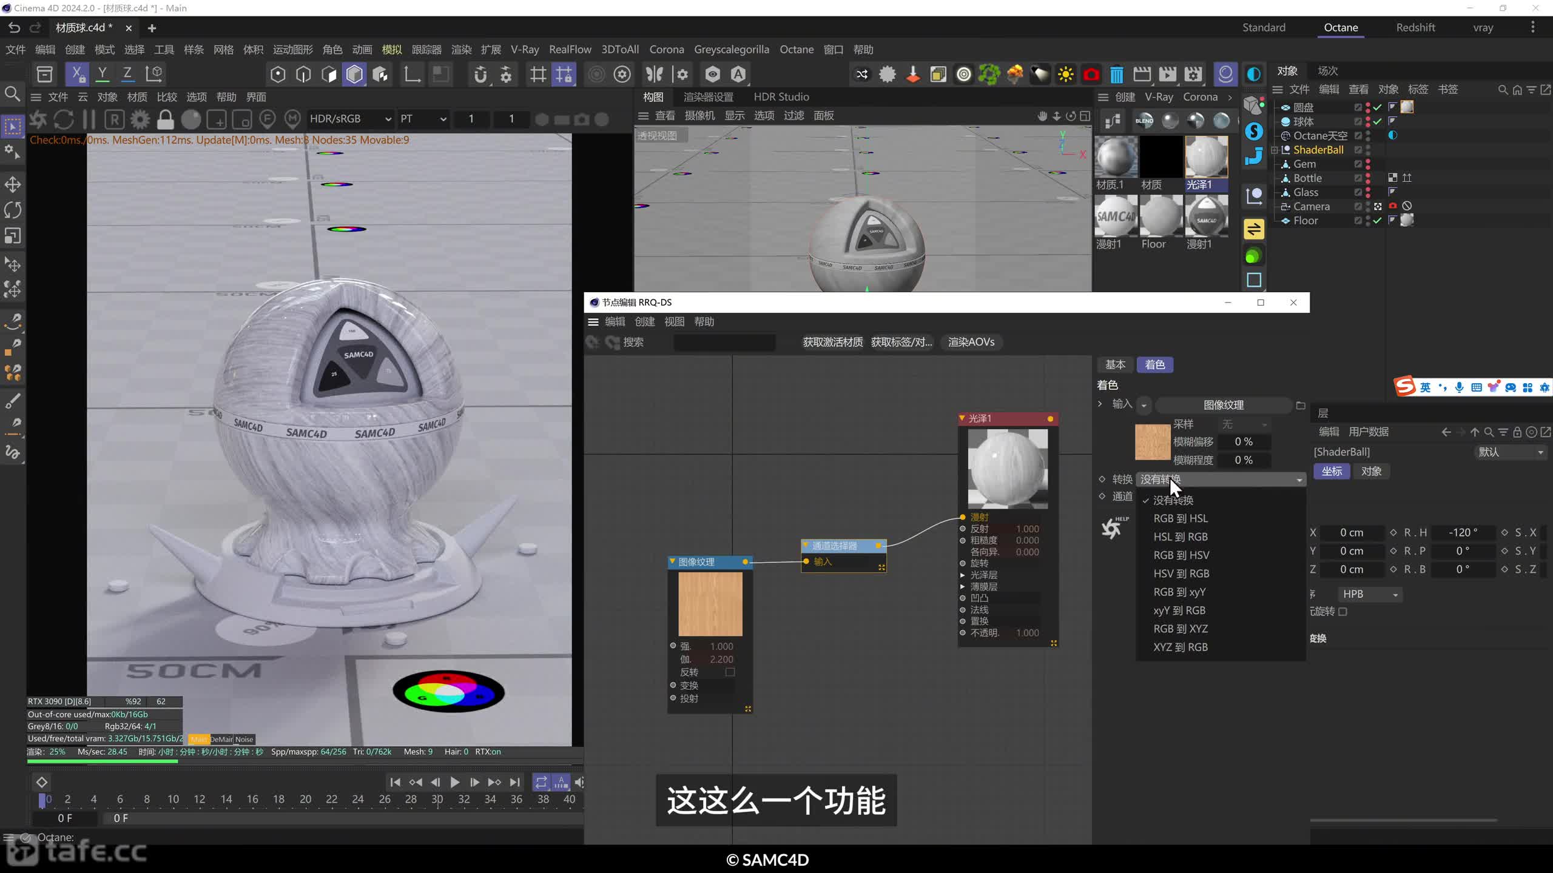Toggle the 旋转 checkbox in coordinates panel
The height and width of the screenshot is (873, 1553).
tap(1342, 612)
